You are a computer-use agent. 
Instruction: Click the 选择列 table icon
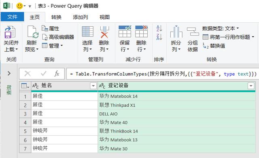pos(87,32)
